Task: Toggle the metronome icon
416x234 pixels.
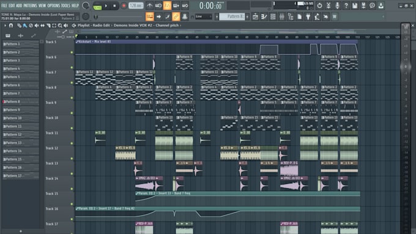Action: click(x=150, y=5)
